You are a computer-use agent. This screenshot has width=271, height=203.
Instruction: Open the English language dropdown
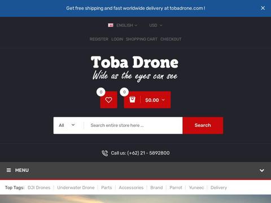pyautogui.click(x=126, y=25)
